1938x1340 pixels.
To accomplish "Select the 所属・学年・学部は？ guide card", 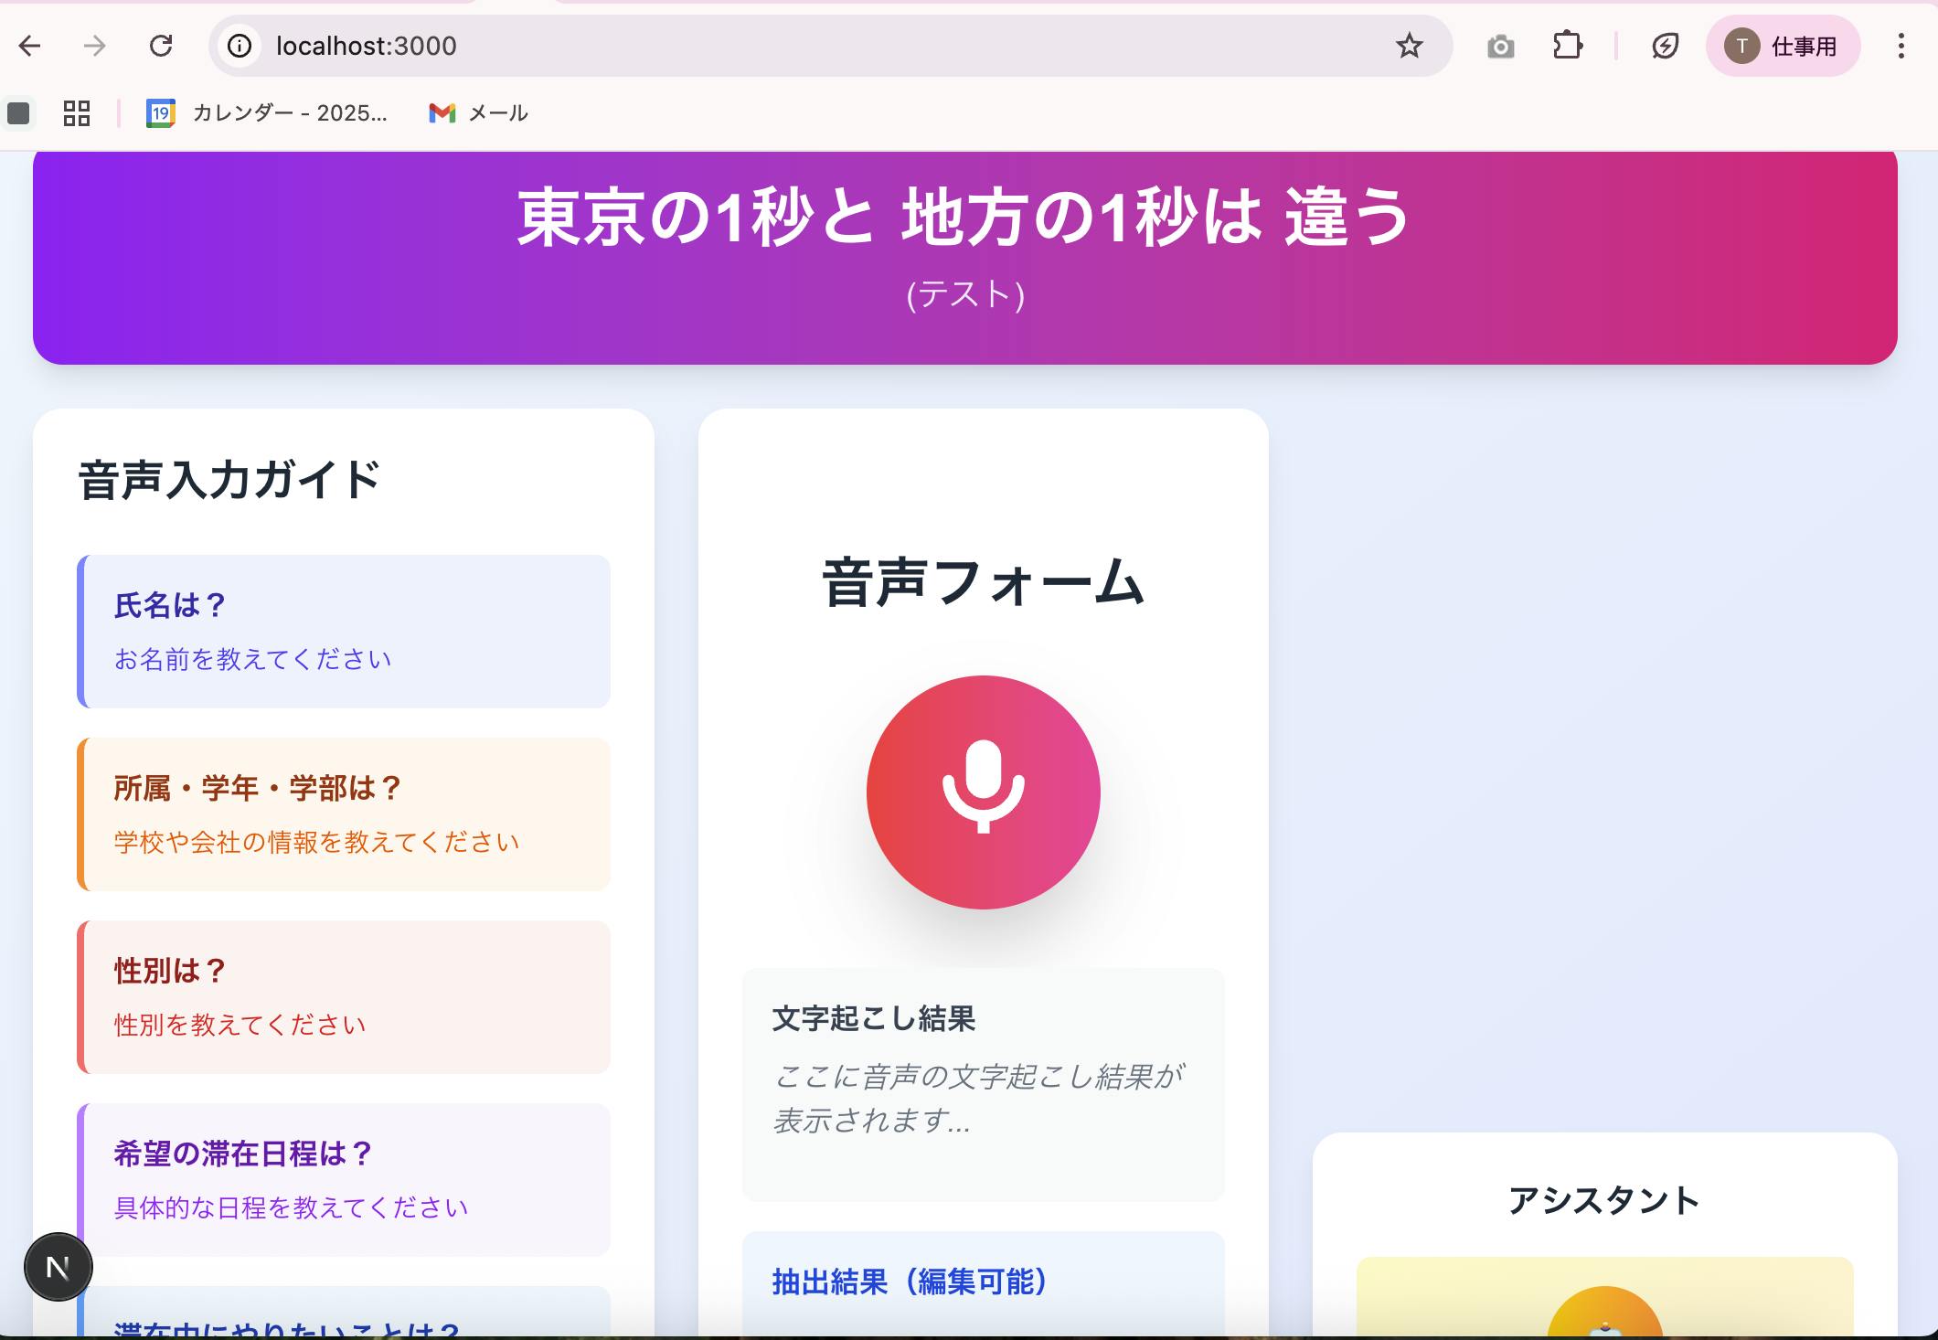I will [344, 814].
